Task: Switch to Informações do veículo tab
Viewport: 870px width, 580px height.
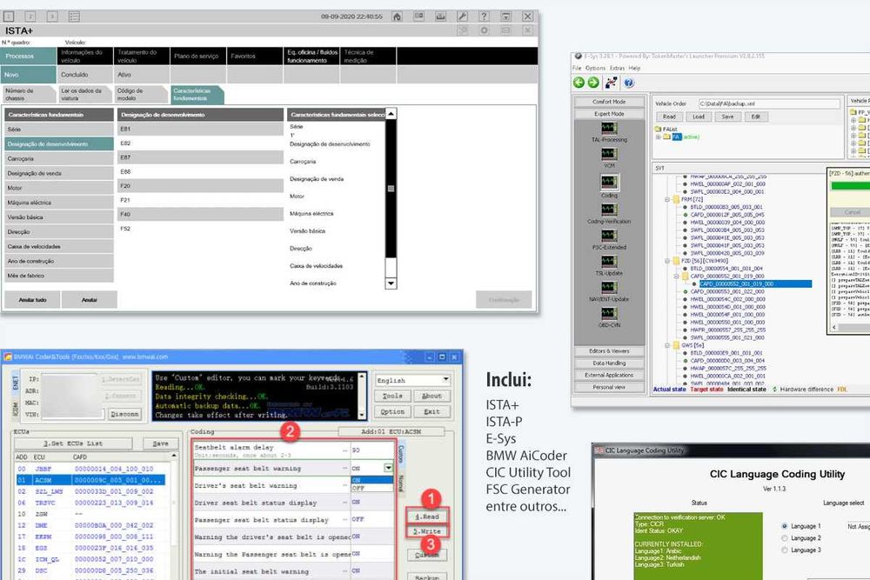Action: pos(84,56)
